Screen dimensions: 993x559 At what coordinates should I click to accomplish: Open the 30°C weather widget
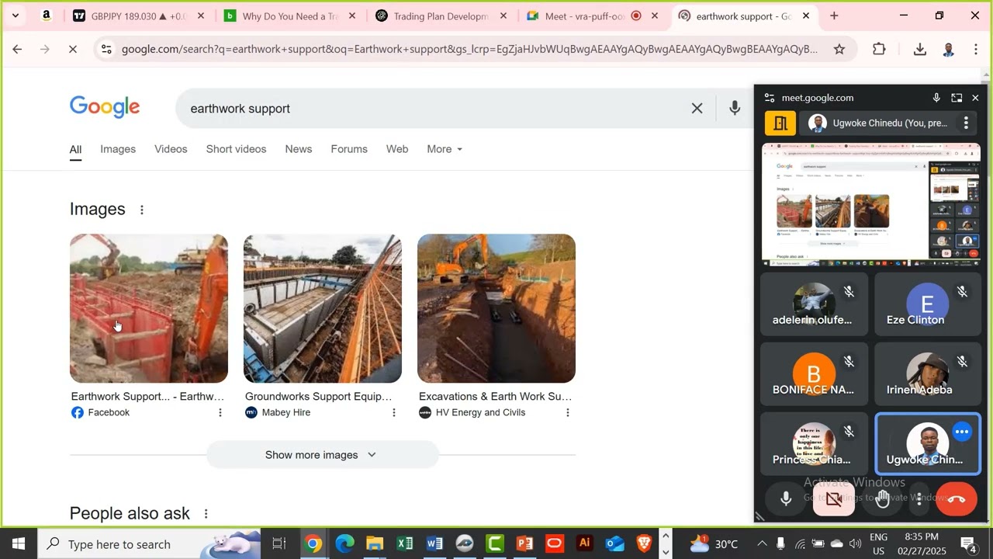(713, 543)
